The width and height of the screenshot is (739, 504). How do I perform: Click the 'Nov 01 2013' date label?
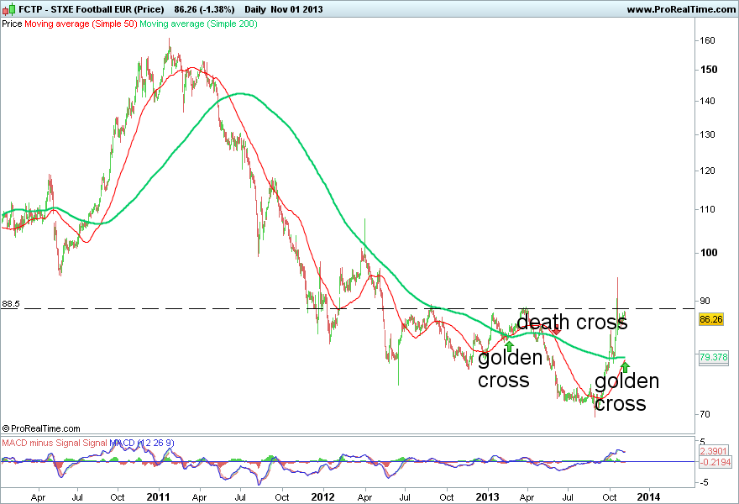(297, 9)
